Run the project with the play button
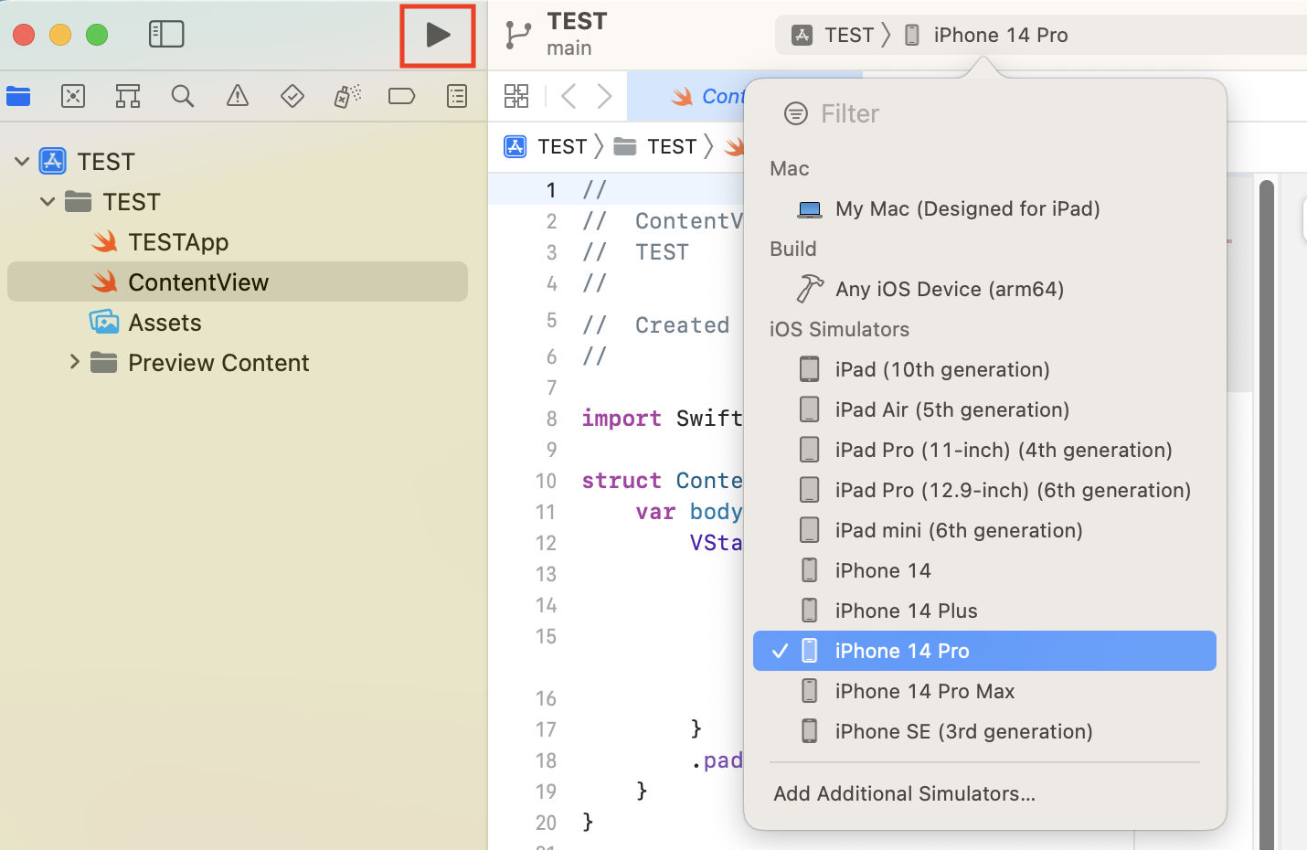 click(438, 36)
